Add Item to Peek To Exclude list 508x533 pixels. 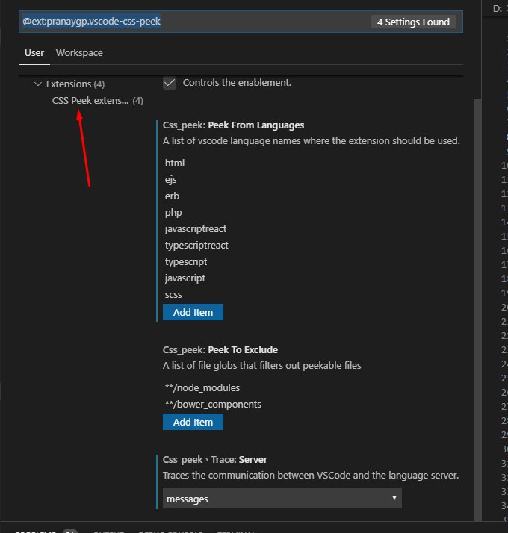tap(193, 422)
